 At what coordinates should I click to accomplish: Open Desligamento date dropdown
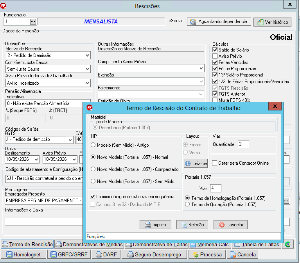(x=36, y=159)
